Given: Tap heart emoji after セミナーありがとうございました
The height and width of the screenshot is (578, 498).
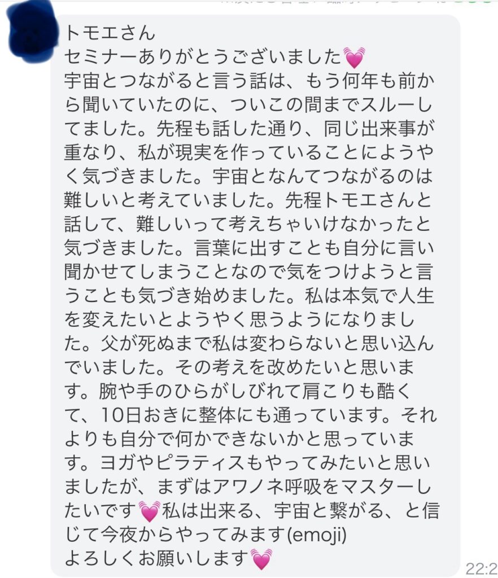Looking at the screenshot, I should [354, 58].
